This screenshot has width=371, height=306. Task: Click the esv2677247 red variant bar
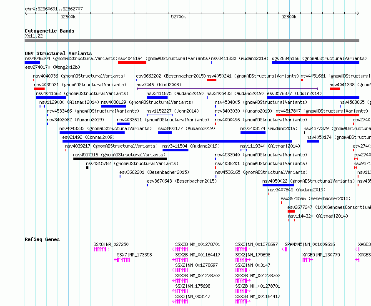tap(291, 211)
